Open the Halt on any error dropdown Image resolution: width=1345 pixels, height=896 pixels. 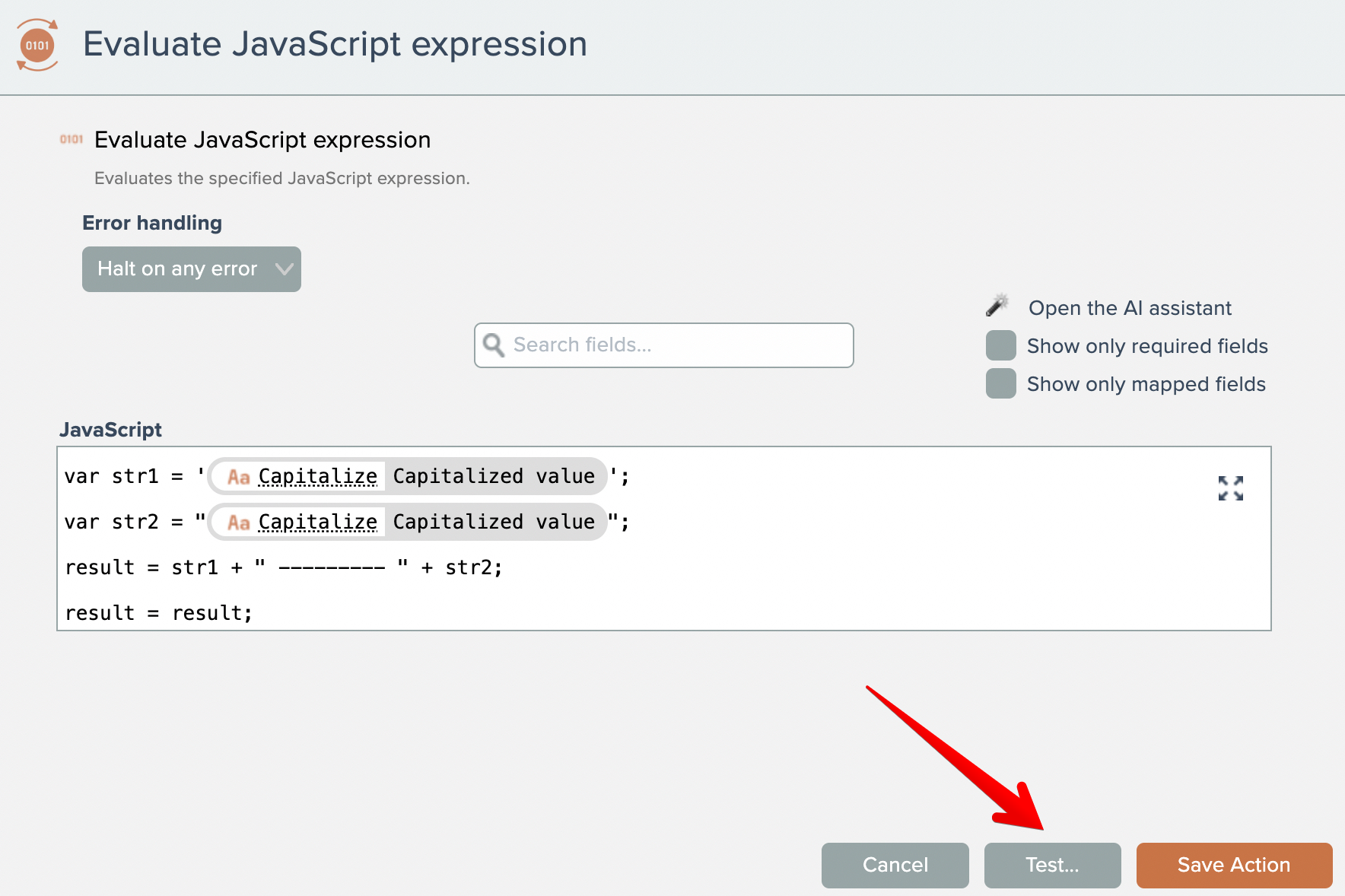178,269
